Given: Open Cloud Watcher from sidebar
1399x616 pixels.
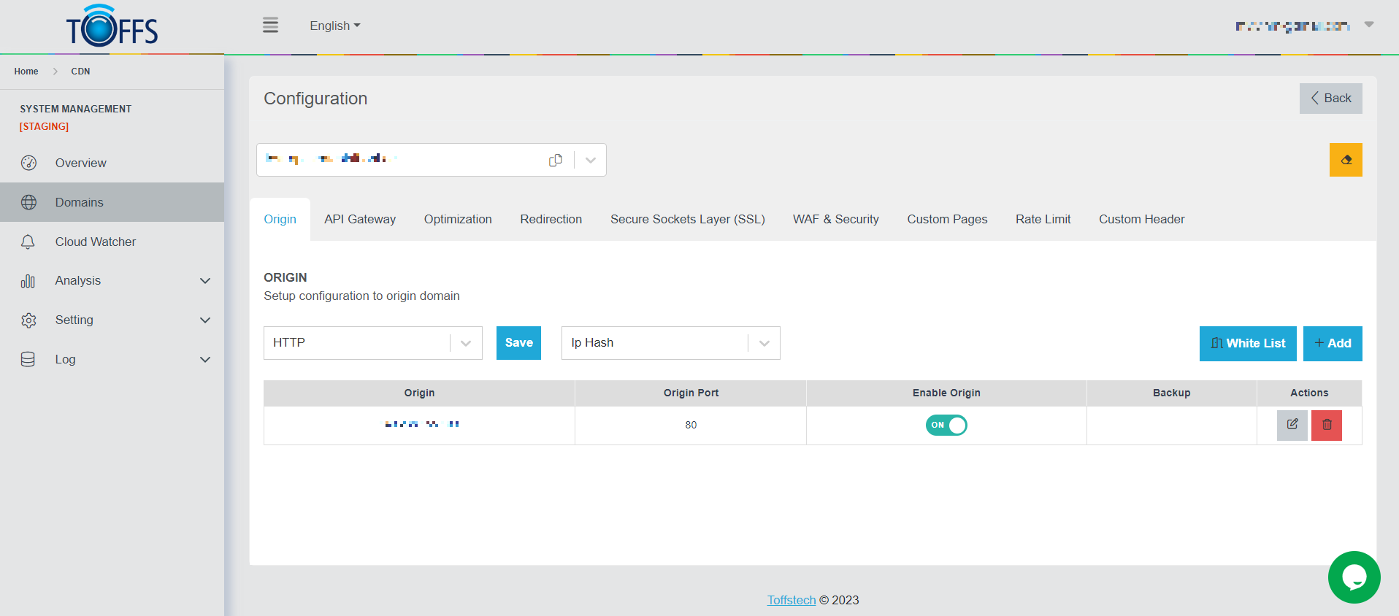Looking at the screenshot, I should (x=95, y=242).
